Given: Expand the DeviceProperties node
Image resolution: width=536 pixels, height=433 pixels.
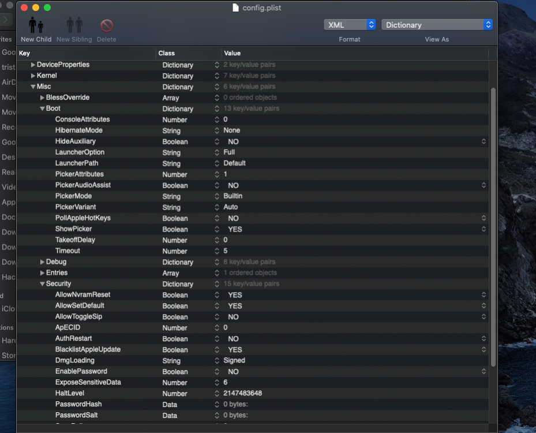Looking at the screenshot, I should click(33, 65).
